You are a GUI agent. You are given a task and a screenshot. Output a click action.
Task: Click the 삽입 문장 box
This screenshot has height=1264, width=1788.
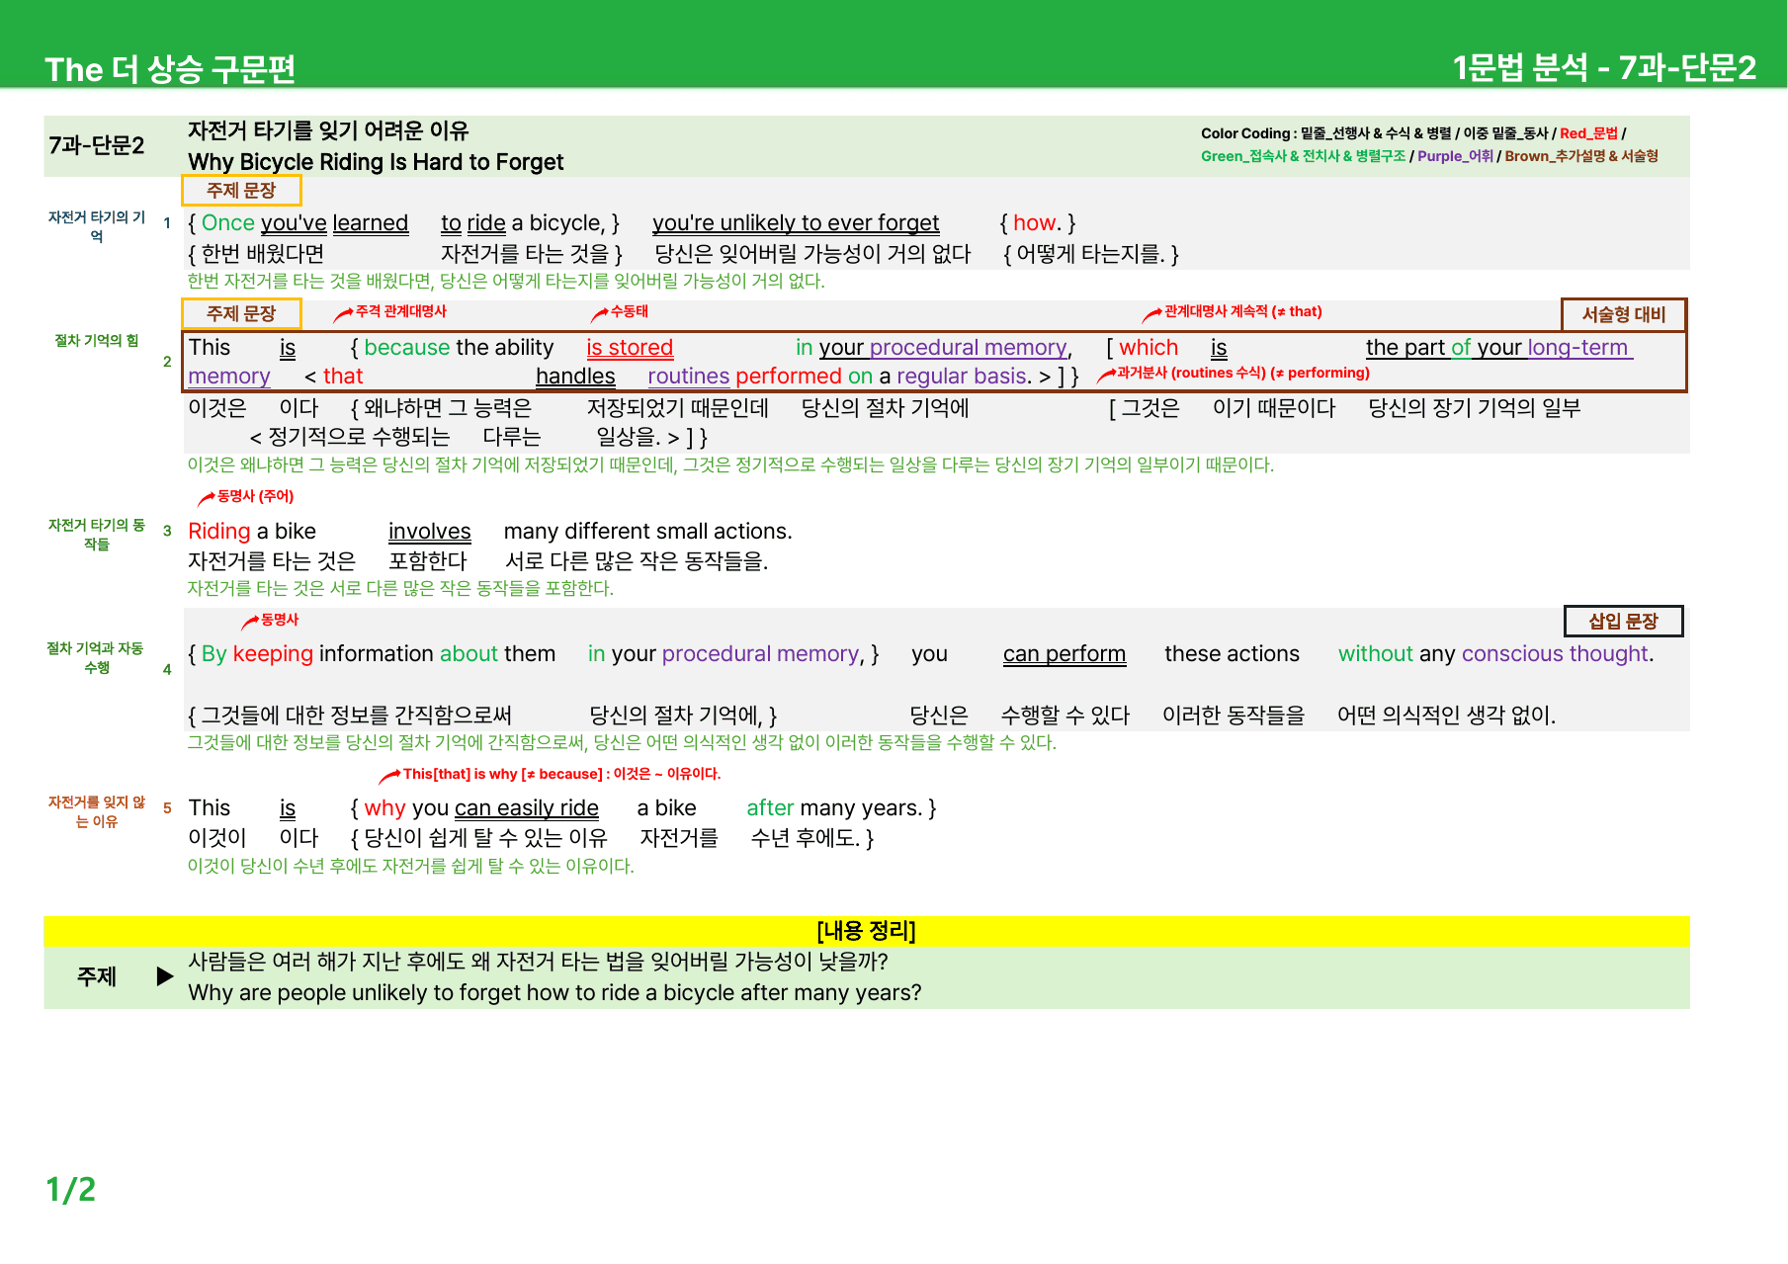pos(1623,621)
